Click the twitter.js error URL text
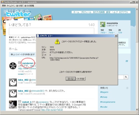 point(74,59)
